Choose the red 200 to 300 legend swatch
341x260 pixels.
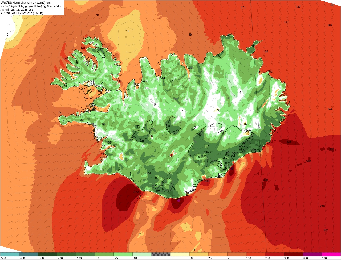click(x=274, y=254)
